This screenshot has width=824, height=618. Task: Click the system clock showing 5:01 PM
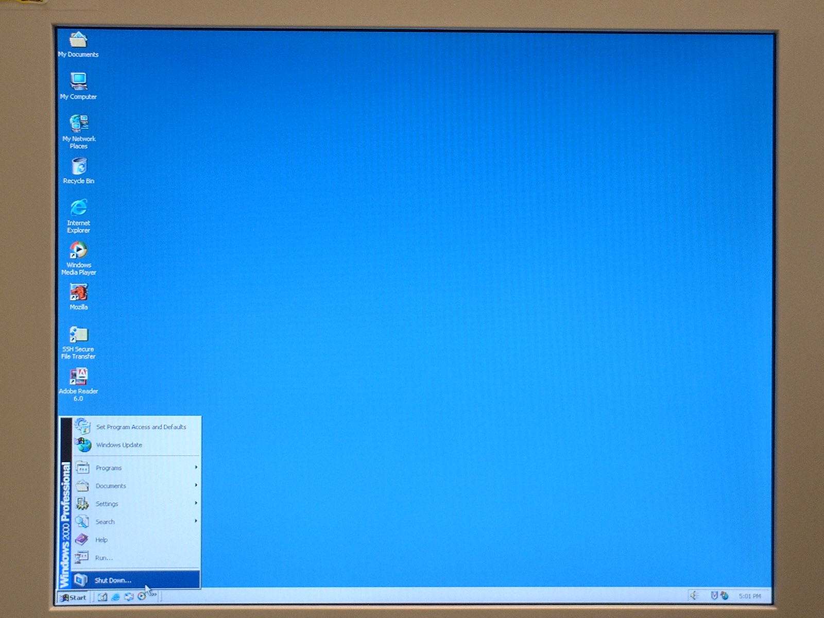point(749,596)
